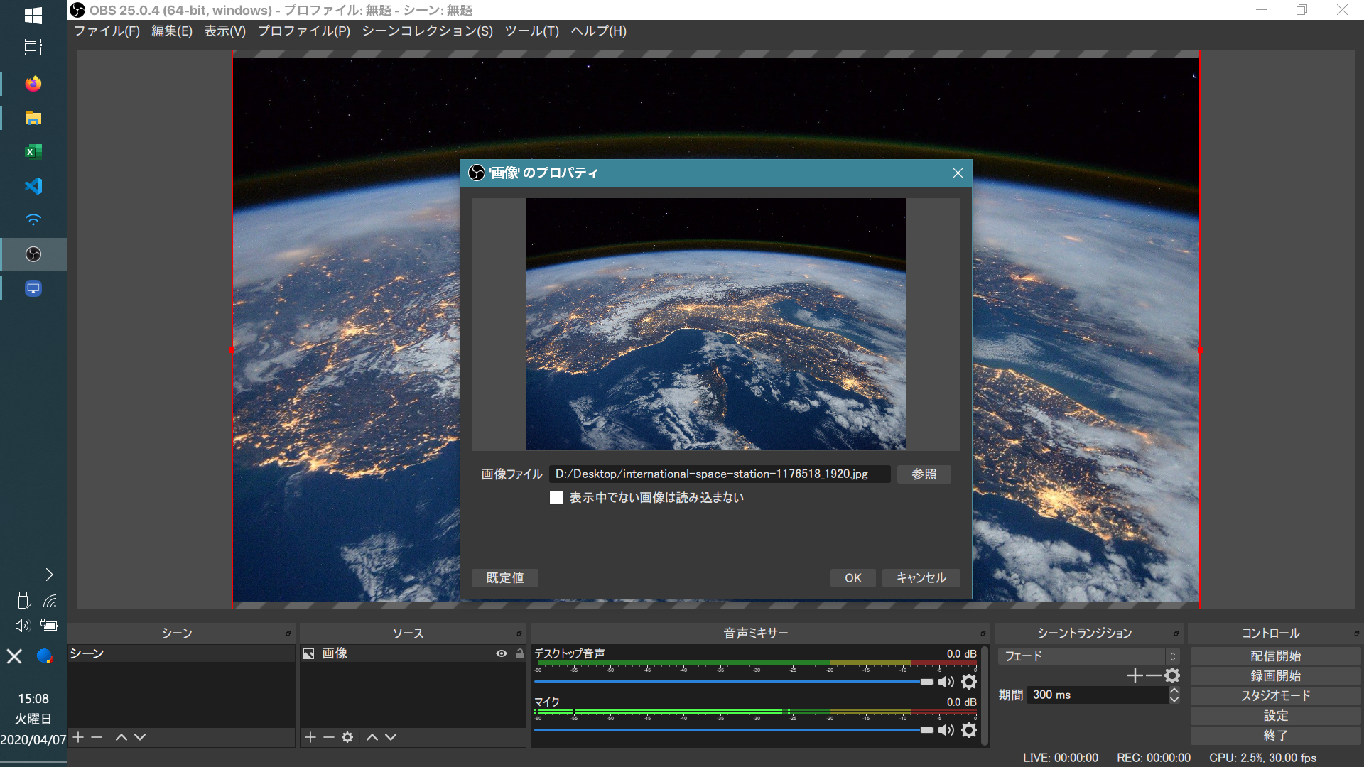Viewport: 1364px width, 767px height.
Task: Open microphone audio settings gear
Action: [969, 730]
